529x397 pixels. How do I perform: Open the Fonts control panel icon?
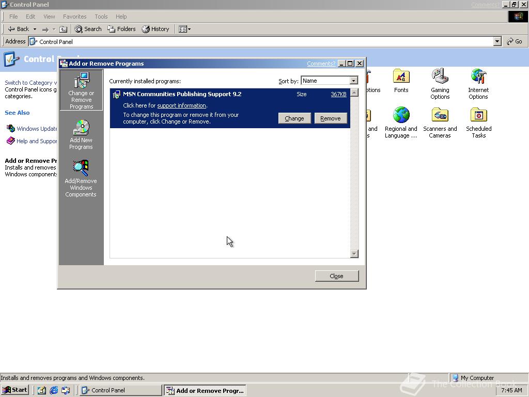pos(401,81)
